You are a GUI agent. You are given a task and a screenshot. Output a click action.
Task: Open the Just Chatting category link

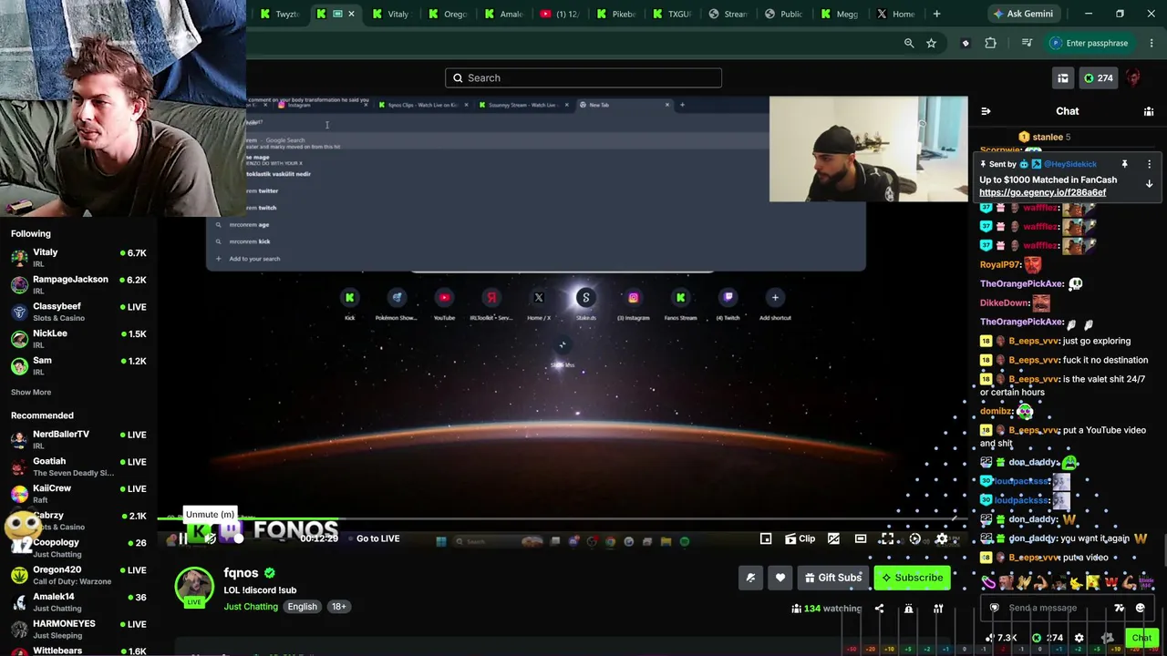tap(251, 607)
